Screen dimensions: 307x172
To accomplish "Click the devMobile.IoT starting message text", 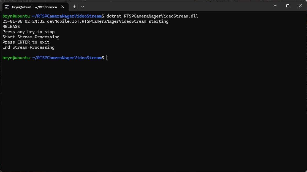I will pos(108,21).
